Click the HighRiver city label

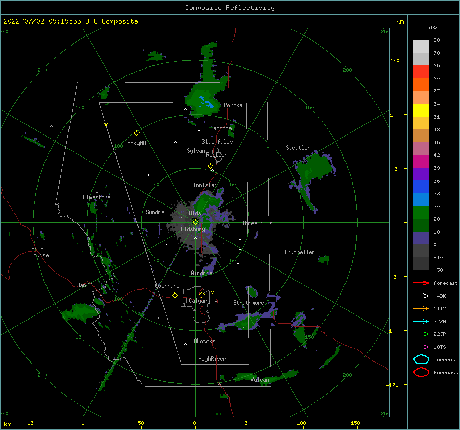pos(212,359)
